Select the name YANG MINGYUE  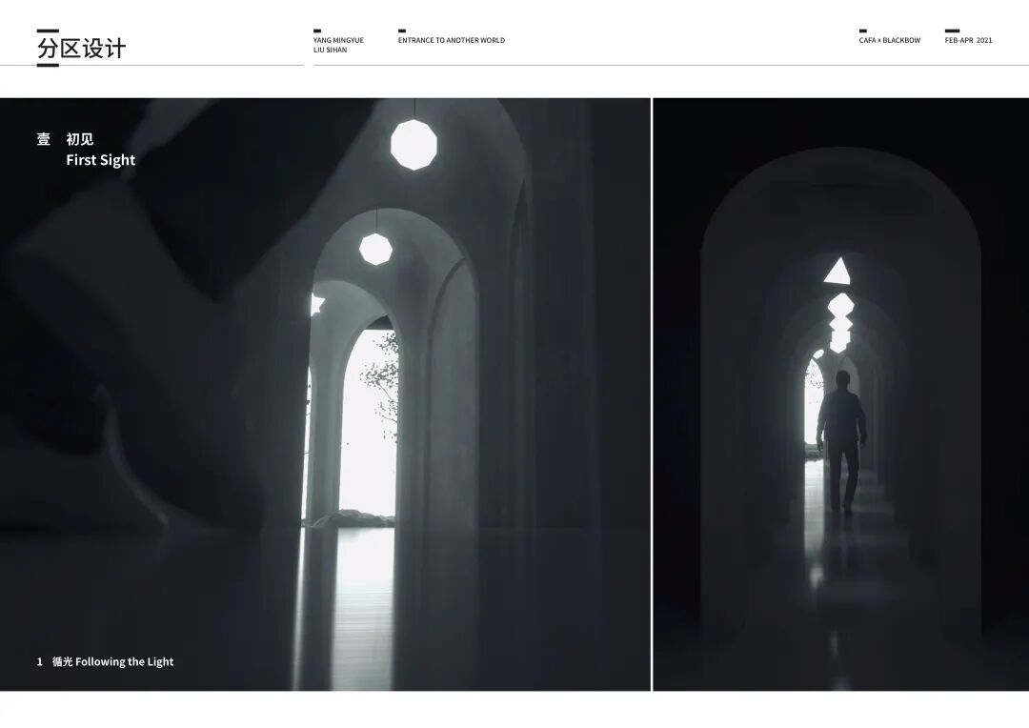click(x=338, y=40)
